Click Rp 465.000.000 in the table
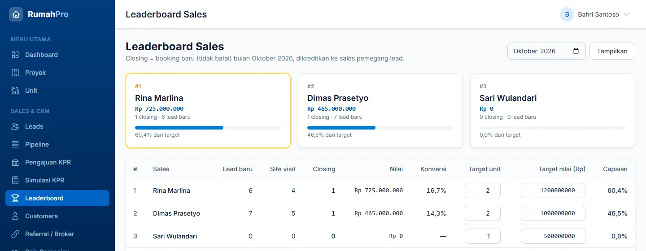This screenshot has height=251, width=646. [x=379, y=213]
